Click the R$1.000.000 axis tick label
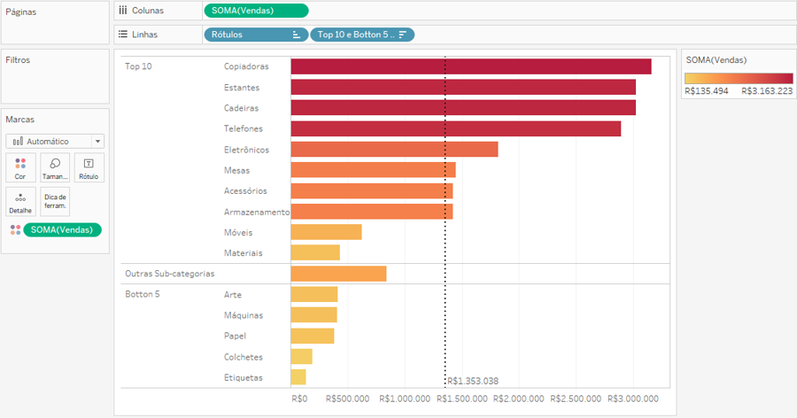The width and height of the screenshot is (797, 418). pyautogui.click(x=405, y=399)
